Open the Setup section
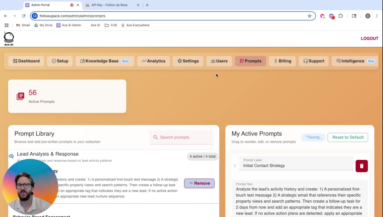The width and height of the screenshot is (383, 217). [x=60, y=61]
